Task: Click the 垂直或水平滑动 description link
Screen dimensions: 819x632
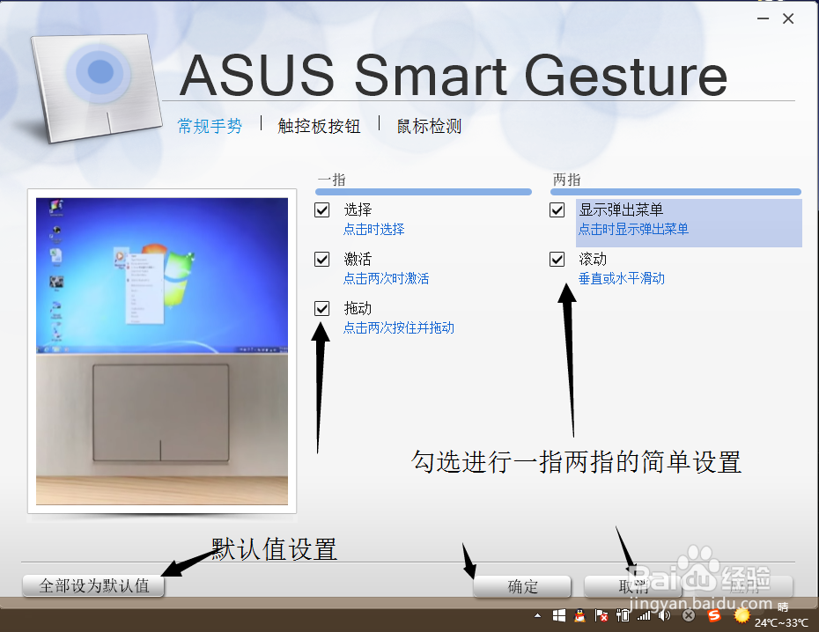Action: click(622, 278)
